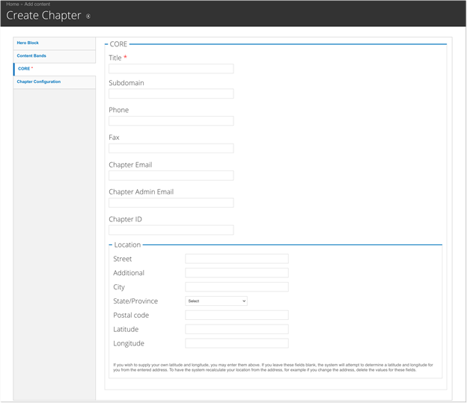Click the Fax input field
The width and height of the screenshot is (467, 403).
click(171, 149)
